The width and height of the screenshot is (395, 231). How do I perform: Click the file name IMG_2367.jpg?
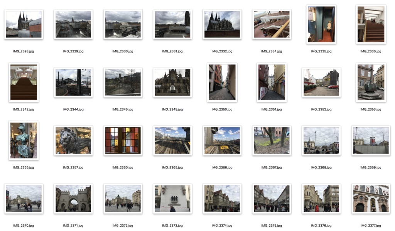coord(272,167)
